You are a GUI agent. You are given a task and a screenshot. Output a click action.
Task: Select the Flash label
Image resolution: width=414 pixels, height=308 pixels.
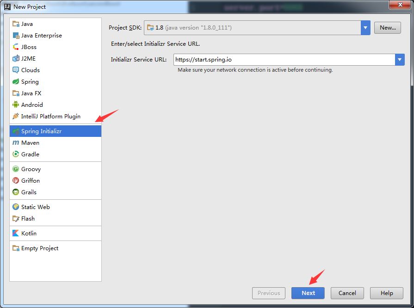click(x=28, y=219)
